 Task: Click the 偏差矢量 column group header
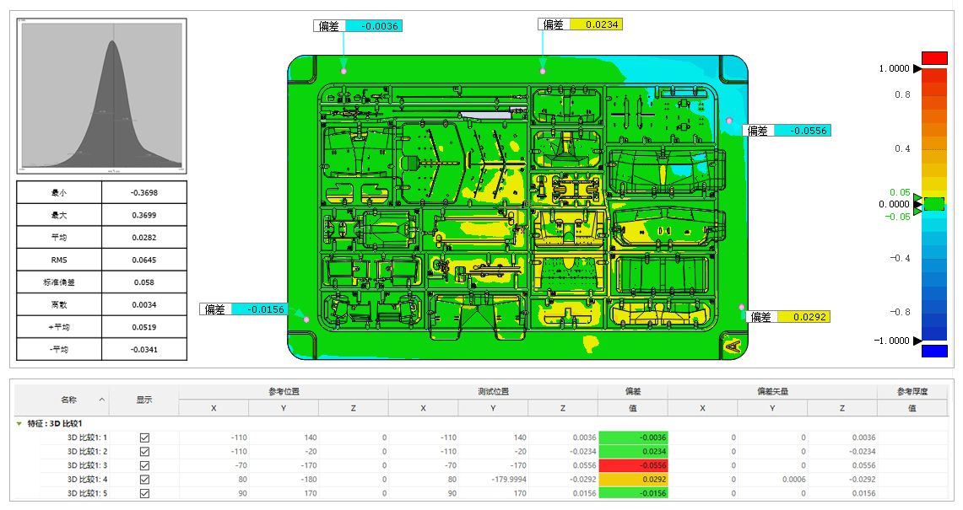click(772, 391)
